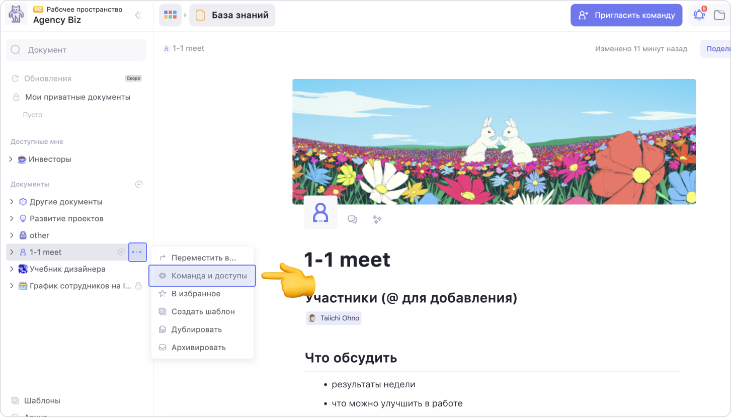The image size is (731, 417).
Task: Expand the Инвесторы tree item
Action: [12, 159]
